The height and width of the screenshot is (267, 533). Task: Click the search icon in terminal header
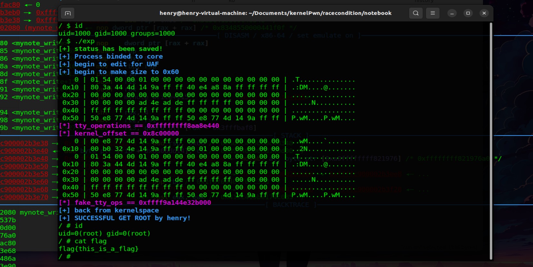click(x=416, y=13)
